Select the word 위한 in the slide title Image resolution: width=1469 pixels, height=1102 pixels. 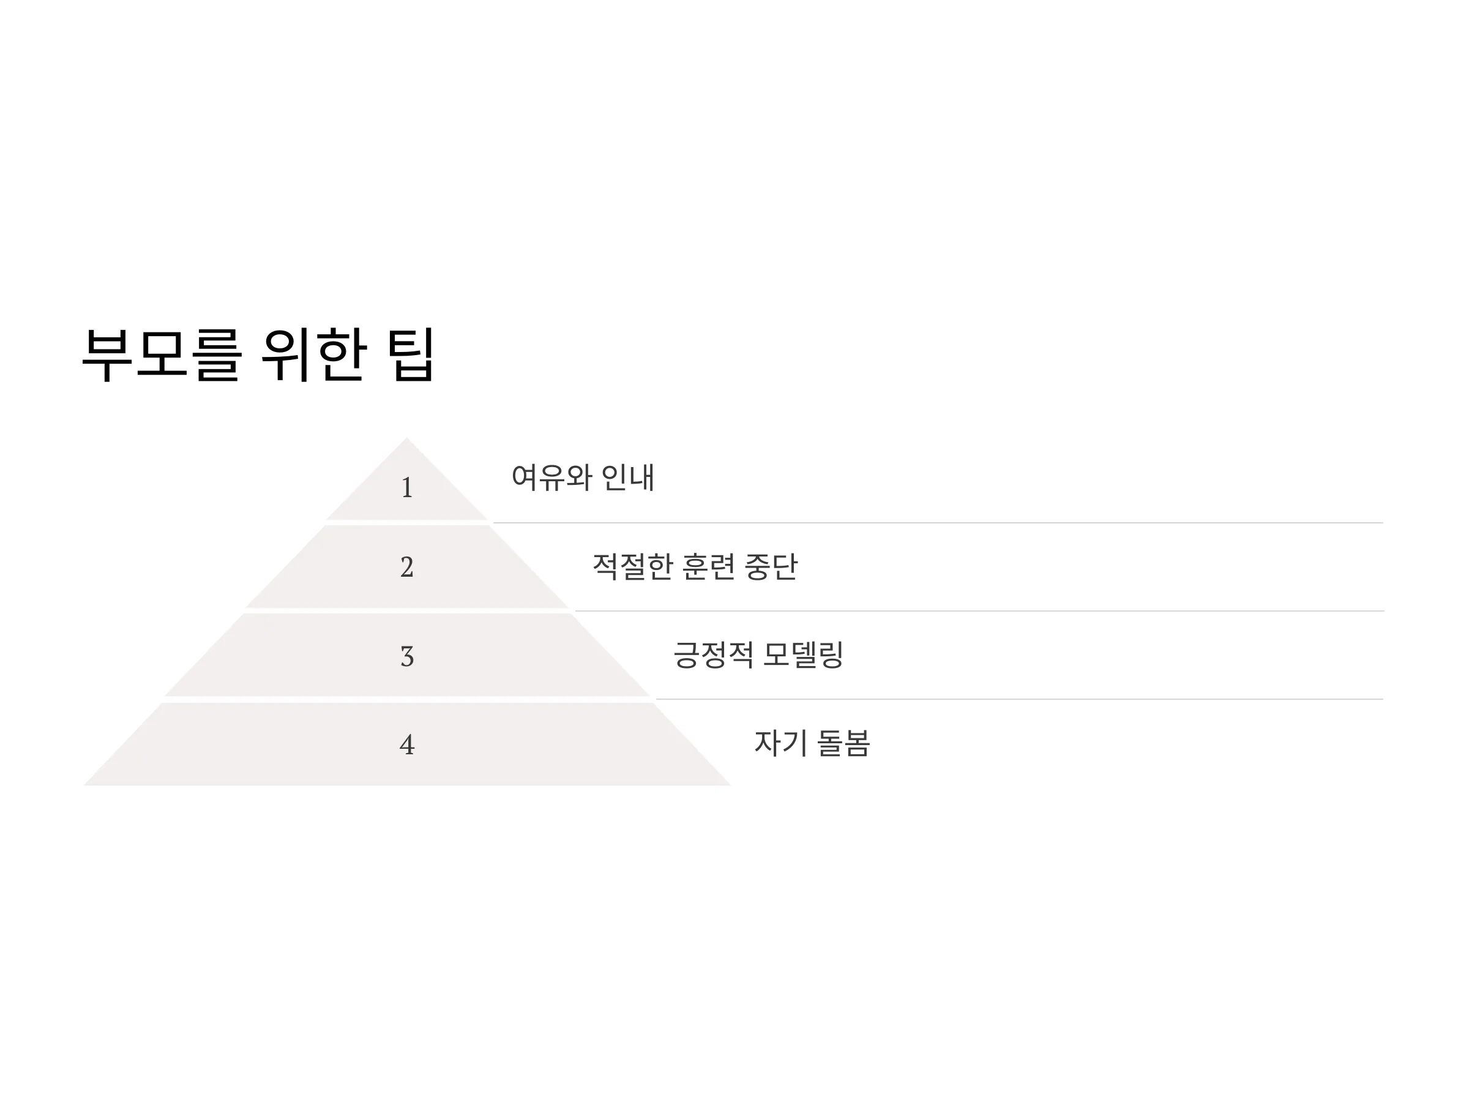314,354
